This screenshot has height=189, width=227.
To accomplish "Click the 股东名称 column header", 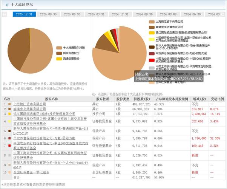I will coord(52,99).
